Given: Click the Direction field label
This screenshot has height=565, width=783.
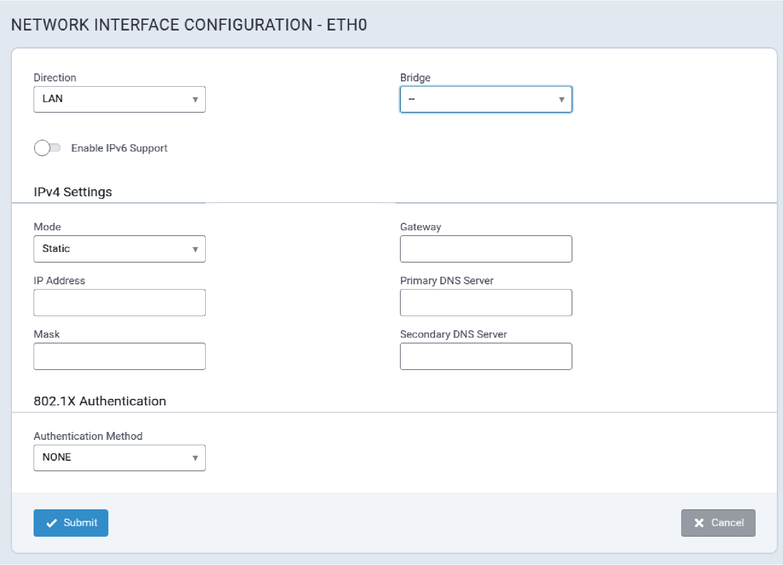Looking at the screenshot, I should [x=55, y=78].
